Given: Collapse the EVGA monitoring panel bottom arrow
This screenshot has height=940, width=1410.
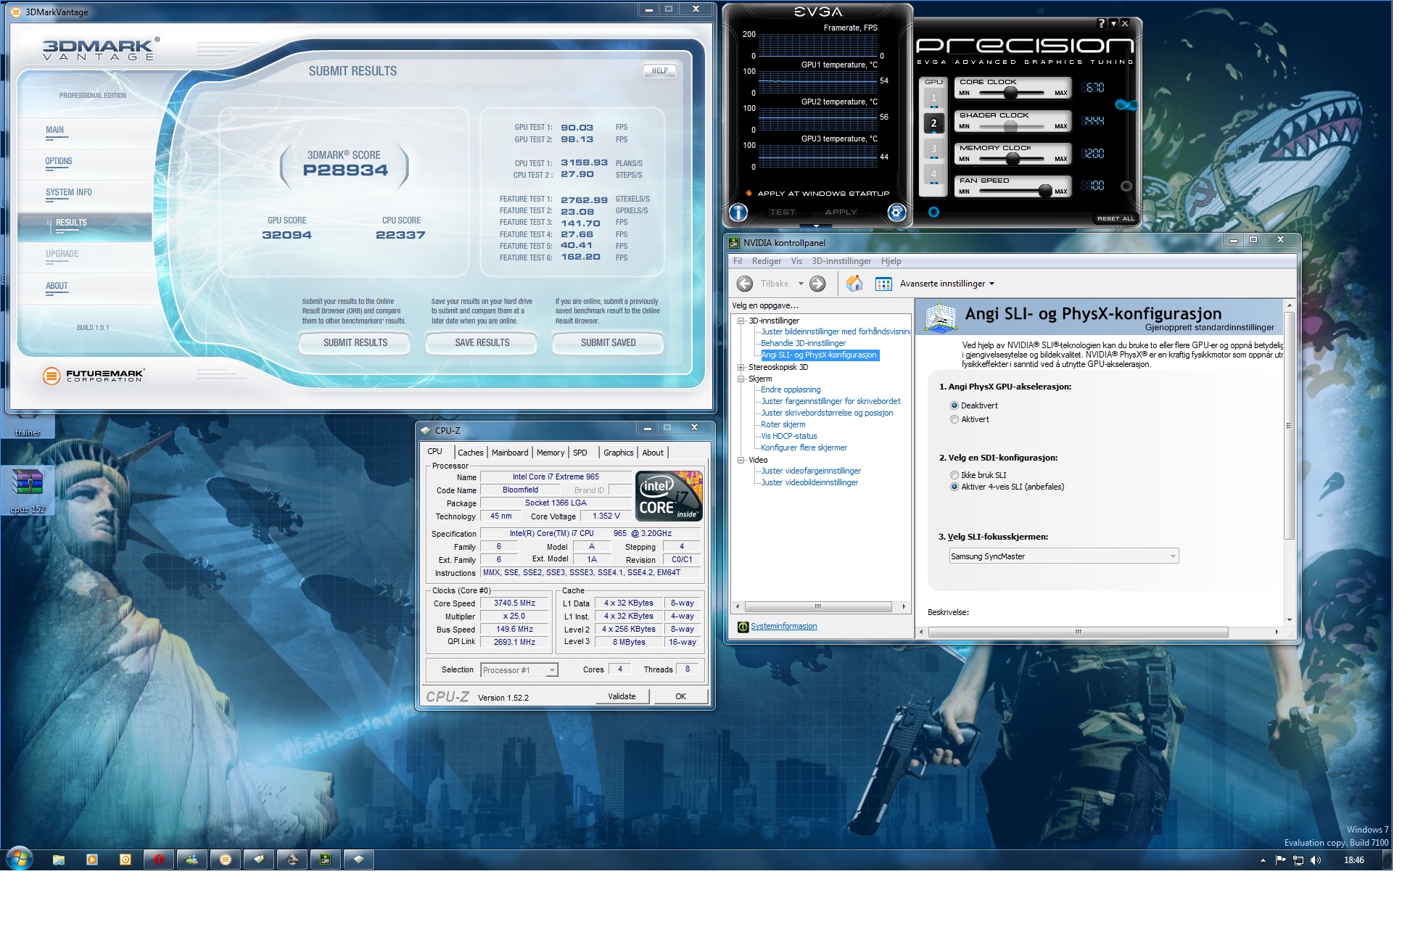Looking at the screenshot, I should [x=816, y=226].
